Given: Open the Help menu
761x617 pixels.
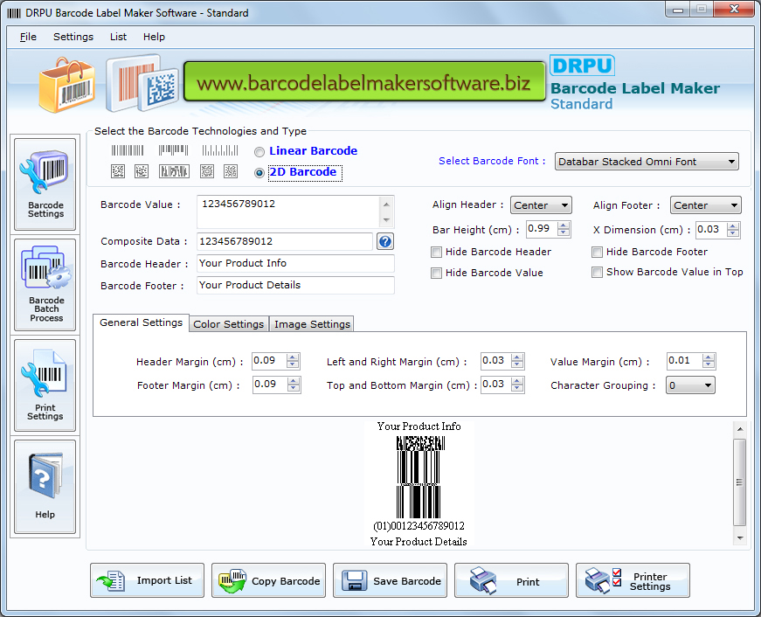Looking at the screenshot, I should click(154, 37).
